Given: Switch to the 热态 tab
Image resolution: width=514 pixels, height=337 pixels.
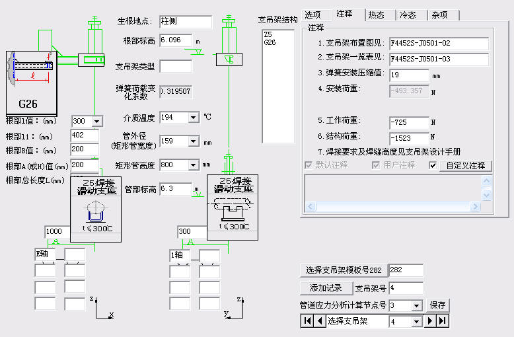Looking at the screenshot, I should click(x=377, y=15).
